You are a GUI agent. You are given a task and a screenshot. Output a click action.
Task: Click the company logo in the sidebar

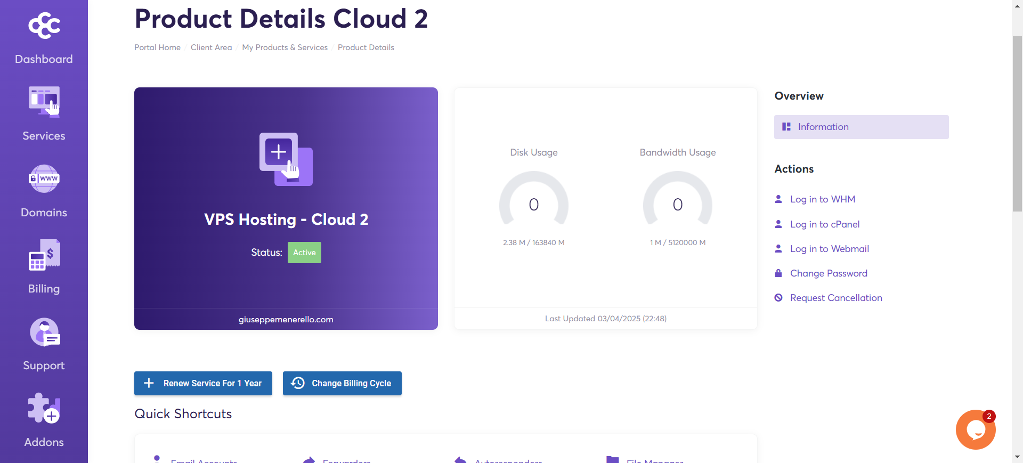pos(44,26)
